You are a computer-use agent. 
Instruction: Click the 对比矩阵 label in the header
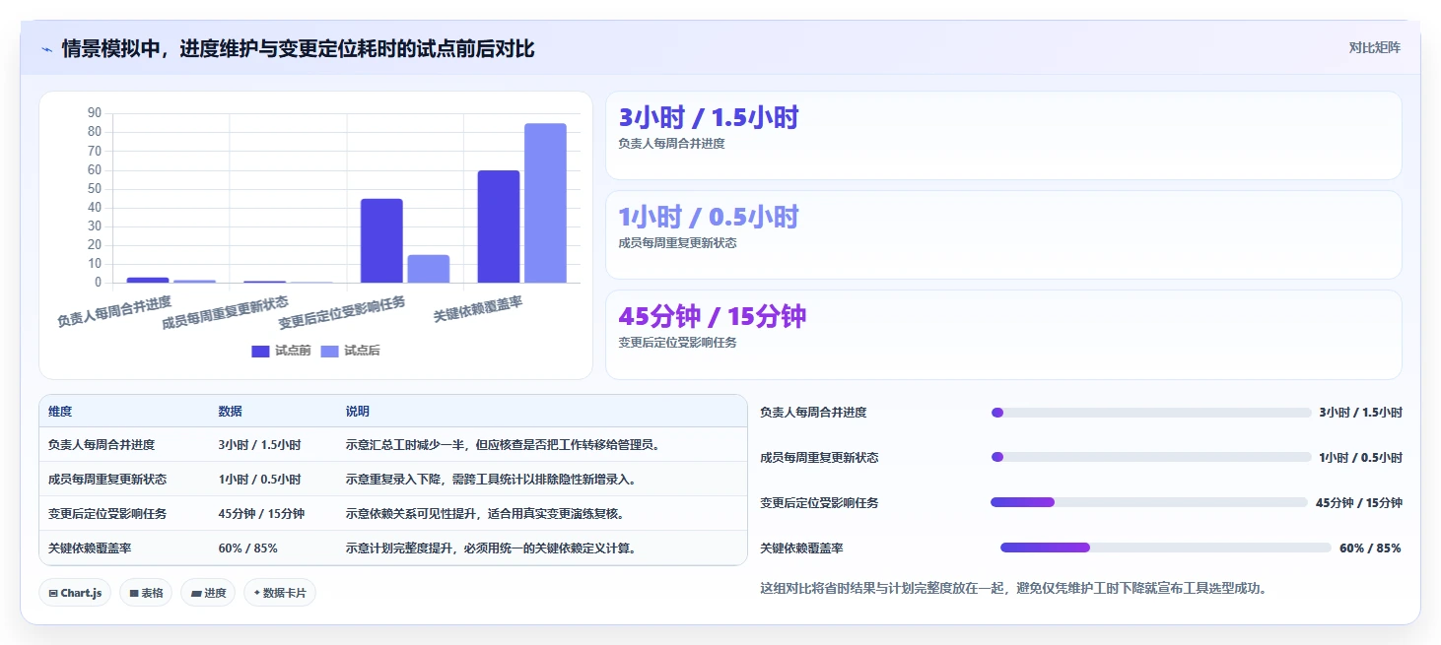click(1375, 47)
